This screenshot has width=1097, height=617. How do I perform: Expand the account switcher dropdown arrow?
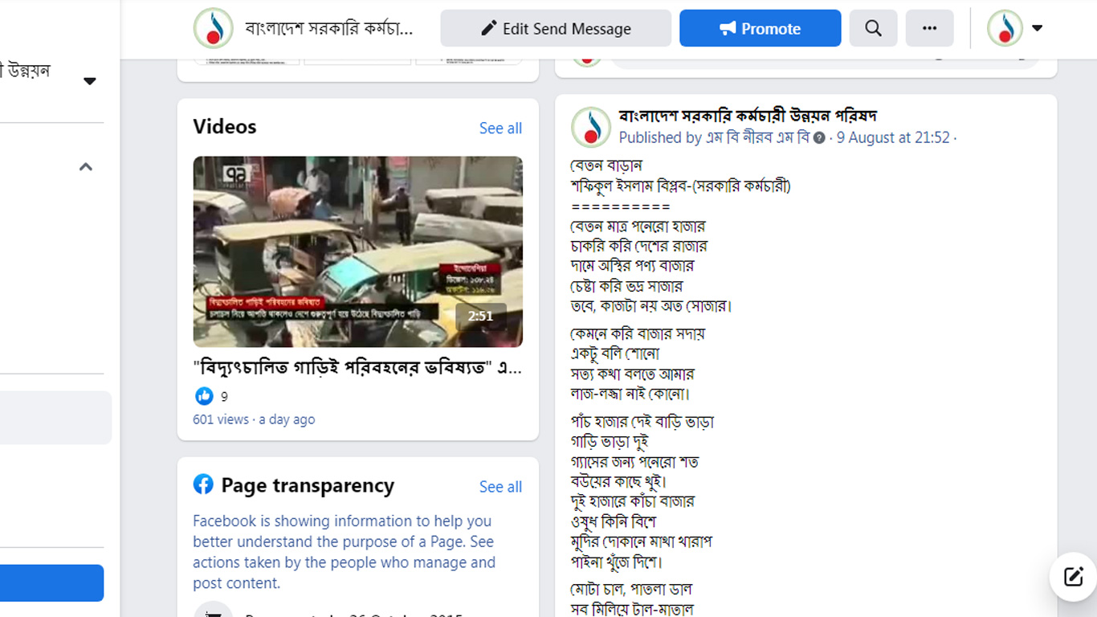coord(1037,28)
